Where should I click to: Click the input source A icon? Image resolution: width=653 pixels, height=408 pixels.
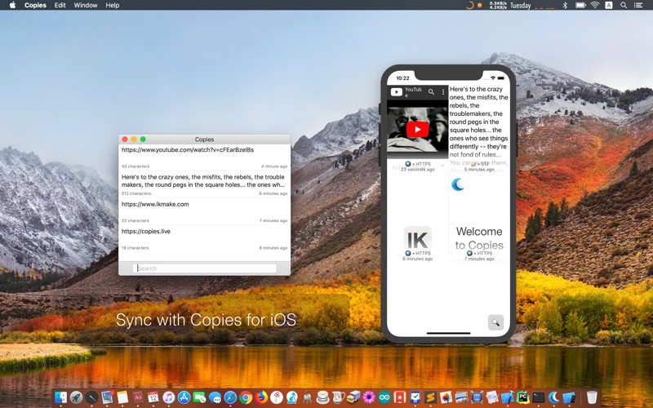pos(608,5)
